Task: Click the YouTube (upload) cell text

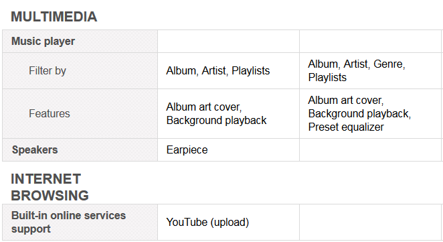Action: [x=207, y=222]
